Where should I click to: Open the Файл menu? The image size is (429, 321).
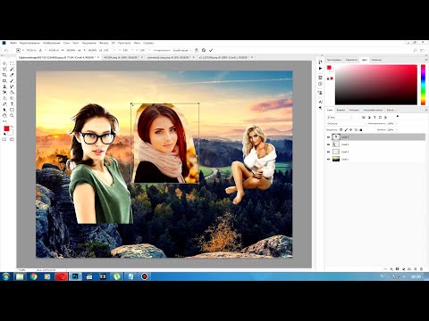point(13,43)
